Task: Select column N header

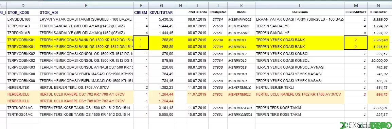Action: 379,5
